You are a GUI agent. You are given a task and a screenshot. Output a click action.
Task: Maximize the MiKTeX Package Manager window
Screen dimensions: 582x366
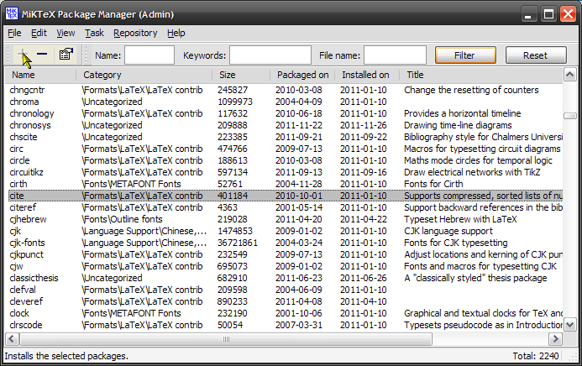pyautogui.click(x=548, y=14)
